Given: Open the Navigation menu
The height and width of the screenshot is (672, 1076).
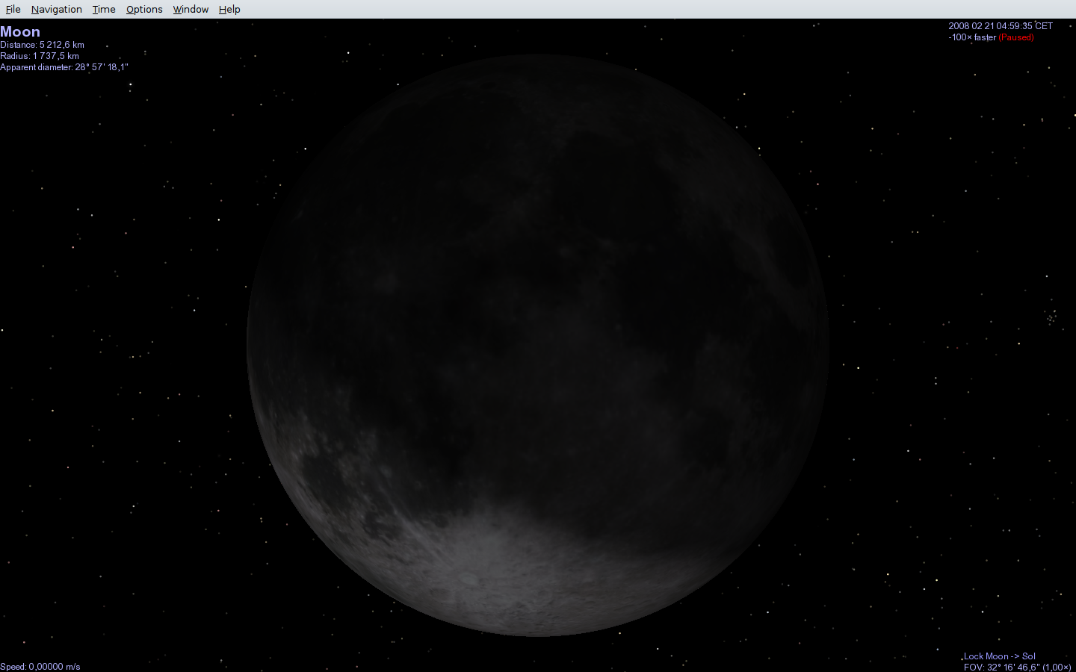Looking at the screenshot, I should tap(57, 9).
